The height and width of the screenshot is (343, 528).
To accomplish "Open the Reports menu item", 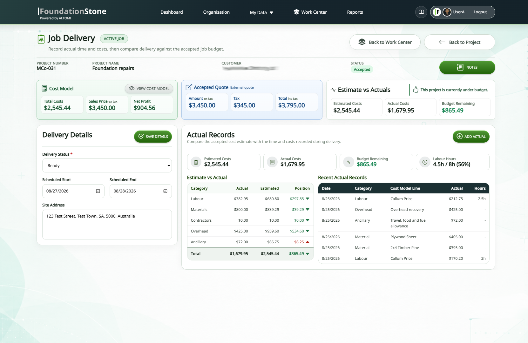I will pos(355,12).
